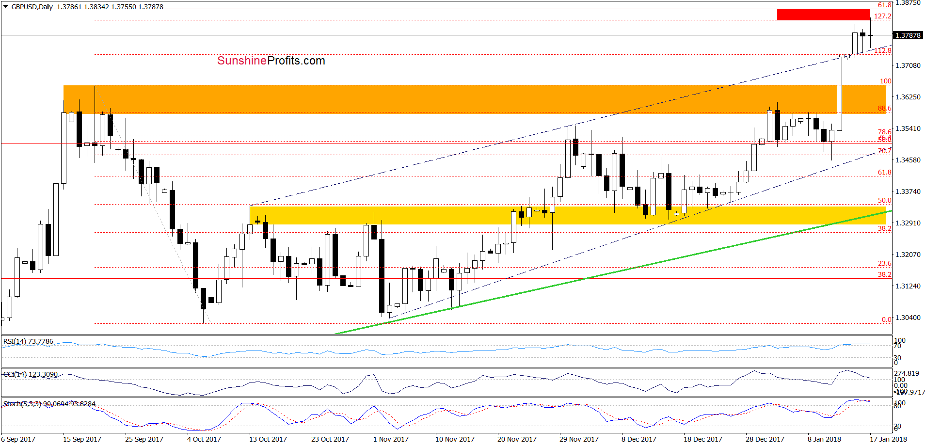
Task: Click the 23.6 Fibonacci level label
Action: point(885,263)
